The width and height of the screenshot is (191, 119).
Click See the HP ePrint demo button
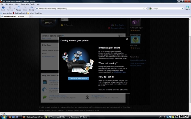pos(78,78)
